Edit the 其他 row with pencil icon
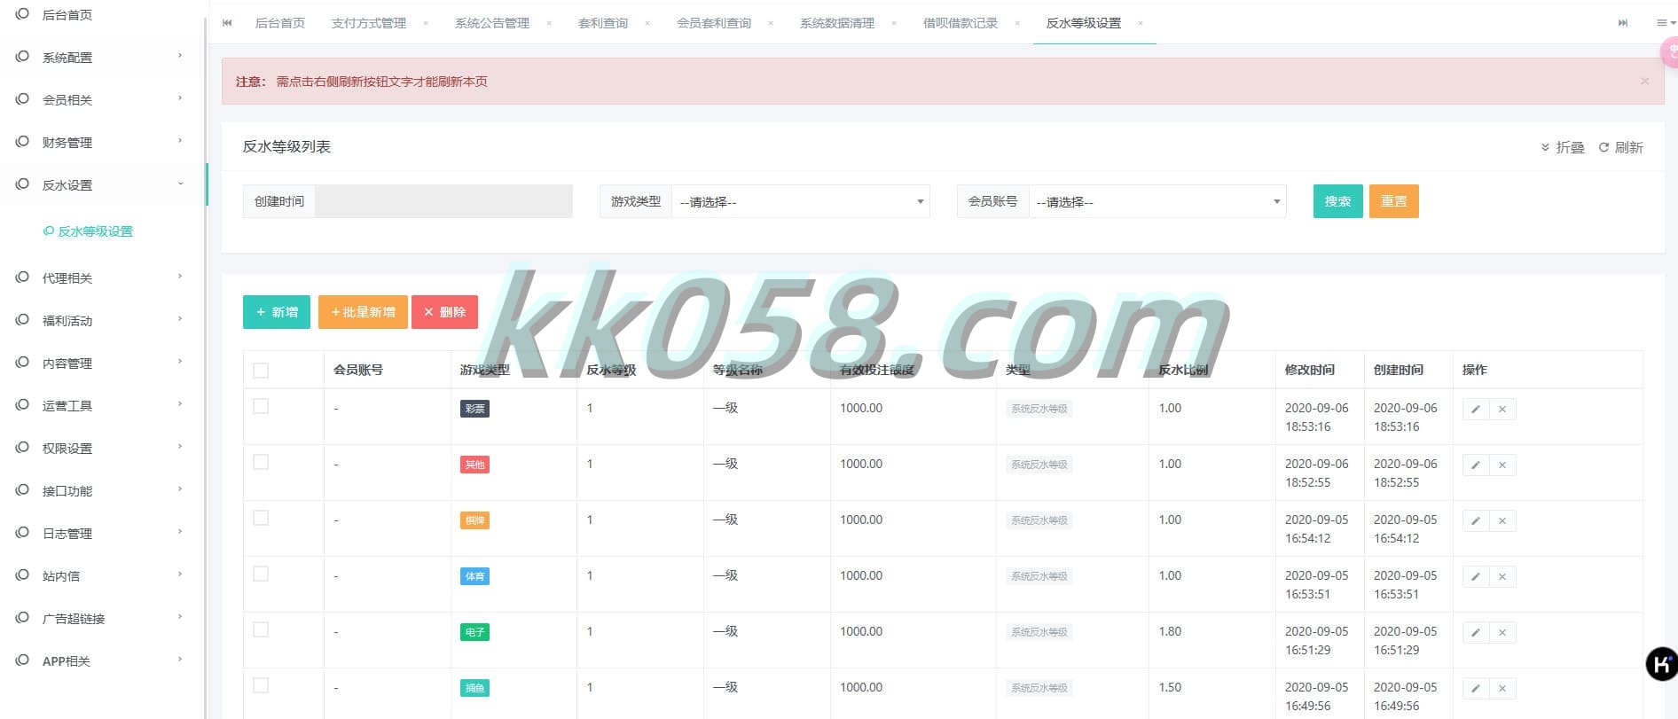1678x719 pixels. 1476,465
